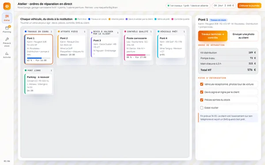
Task: Click the time shown at sidebar bottom
Action: pos(7,161)
